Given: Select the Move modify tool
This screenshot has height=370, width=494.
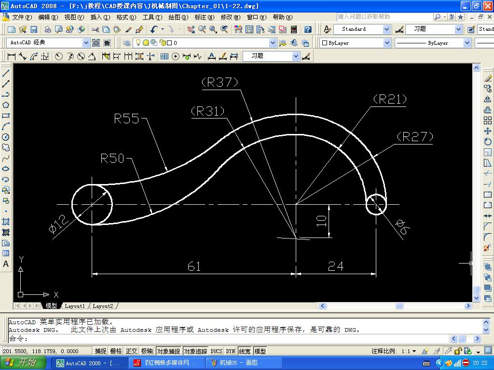Looking at the screenshot, I should click(488, 131).
